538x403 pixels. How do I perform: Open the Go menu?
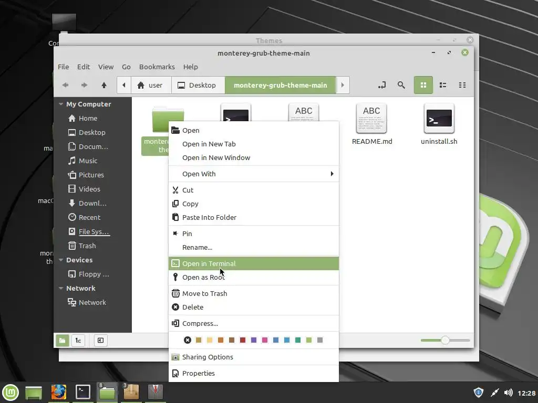(126, 67)
